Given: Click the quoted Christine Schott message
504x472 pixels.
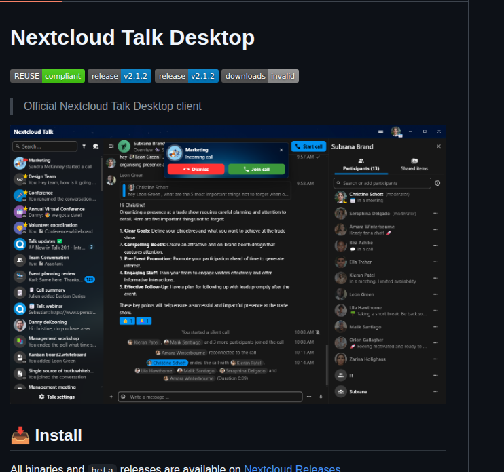Looking at the screenshot, I should pos(206,191).
